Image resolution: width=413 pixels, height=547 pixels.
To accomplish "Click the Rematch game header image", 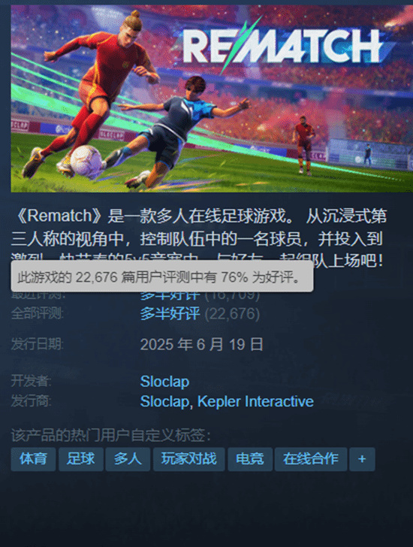I will pyautogui.click(x=212, y=98).
